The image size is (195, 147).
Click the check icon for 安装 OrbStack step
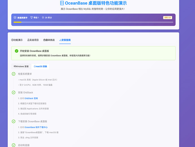14,93
